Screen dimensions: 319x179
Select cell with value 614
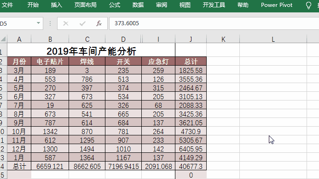[x=87, y=123]
